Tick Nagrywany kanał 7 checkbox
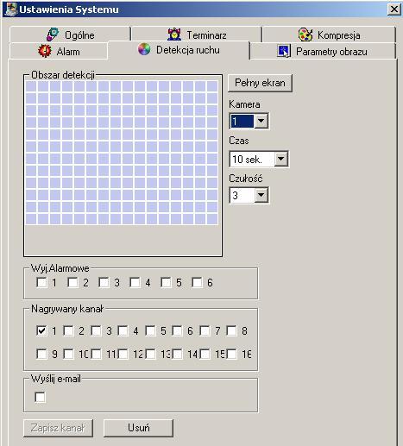 [x=205, y=330]
